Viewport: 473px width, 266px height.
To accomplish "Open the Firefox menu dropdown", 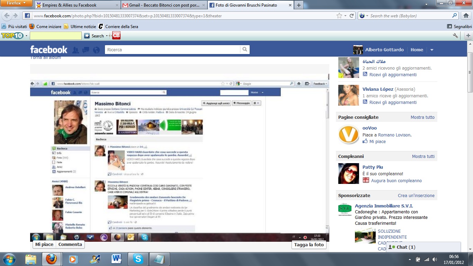I will click(16, 3).
